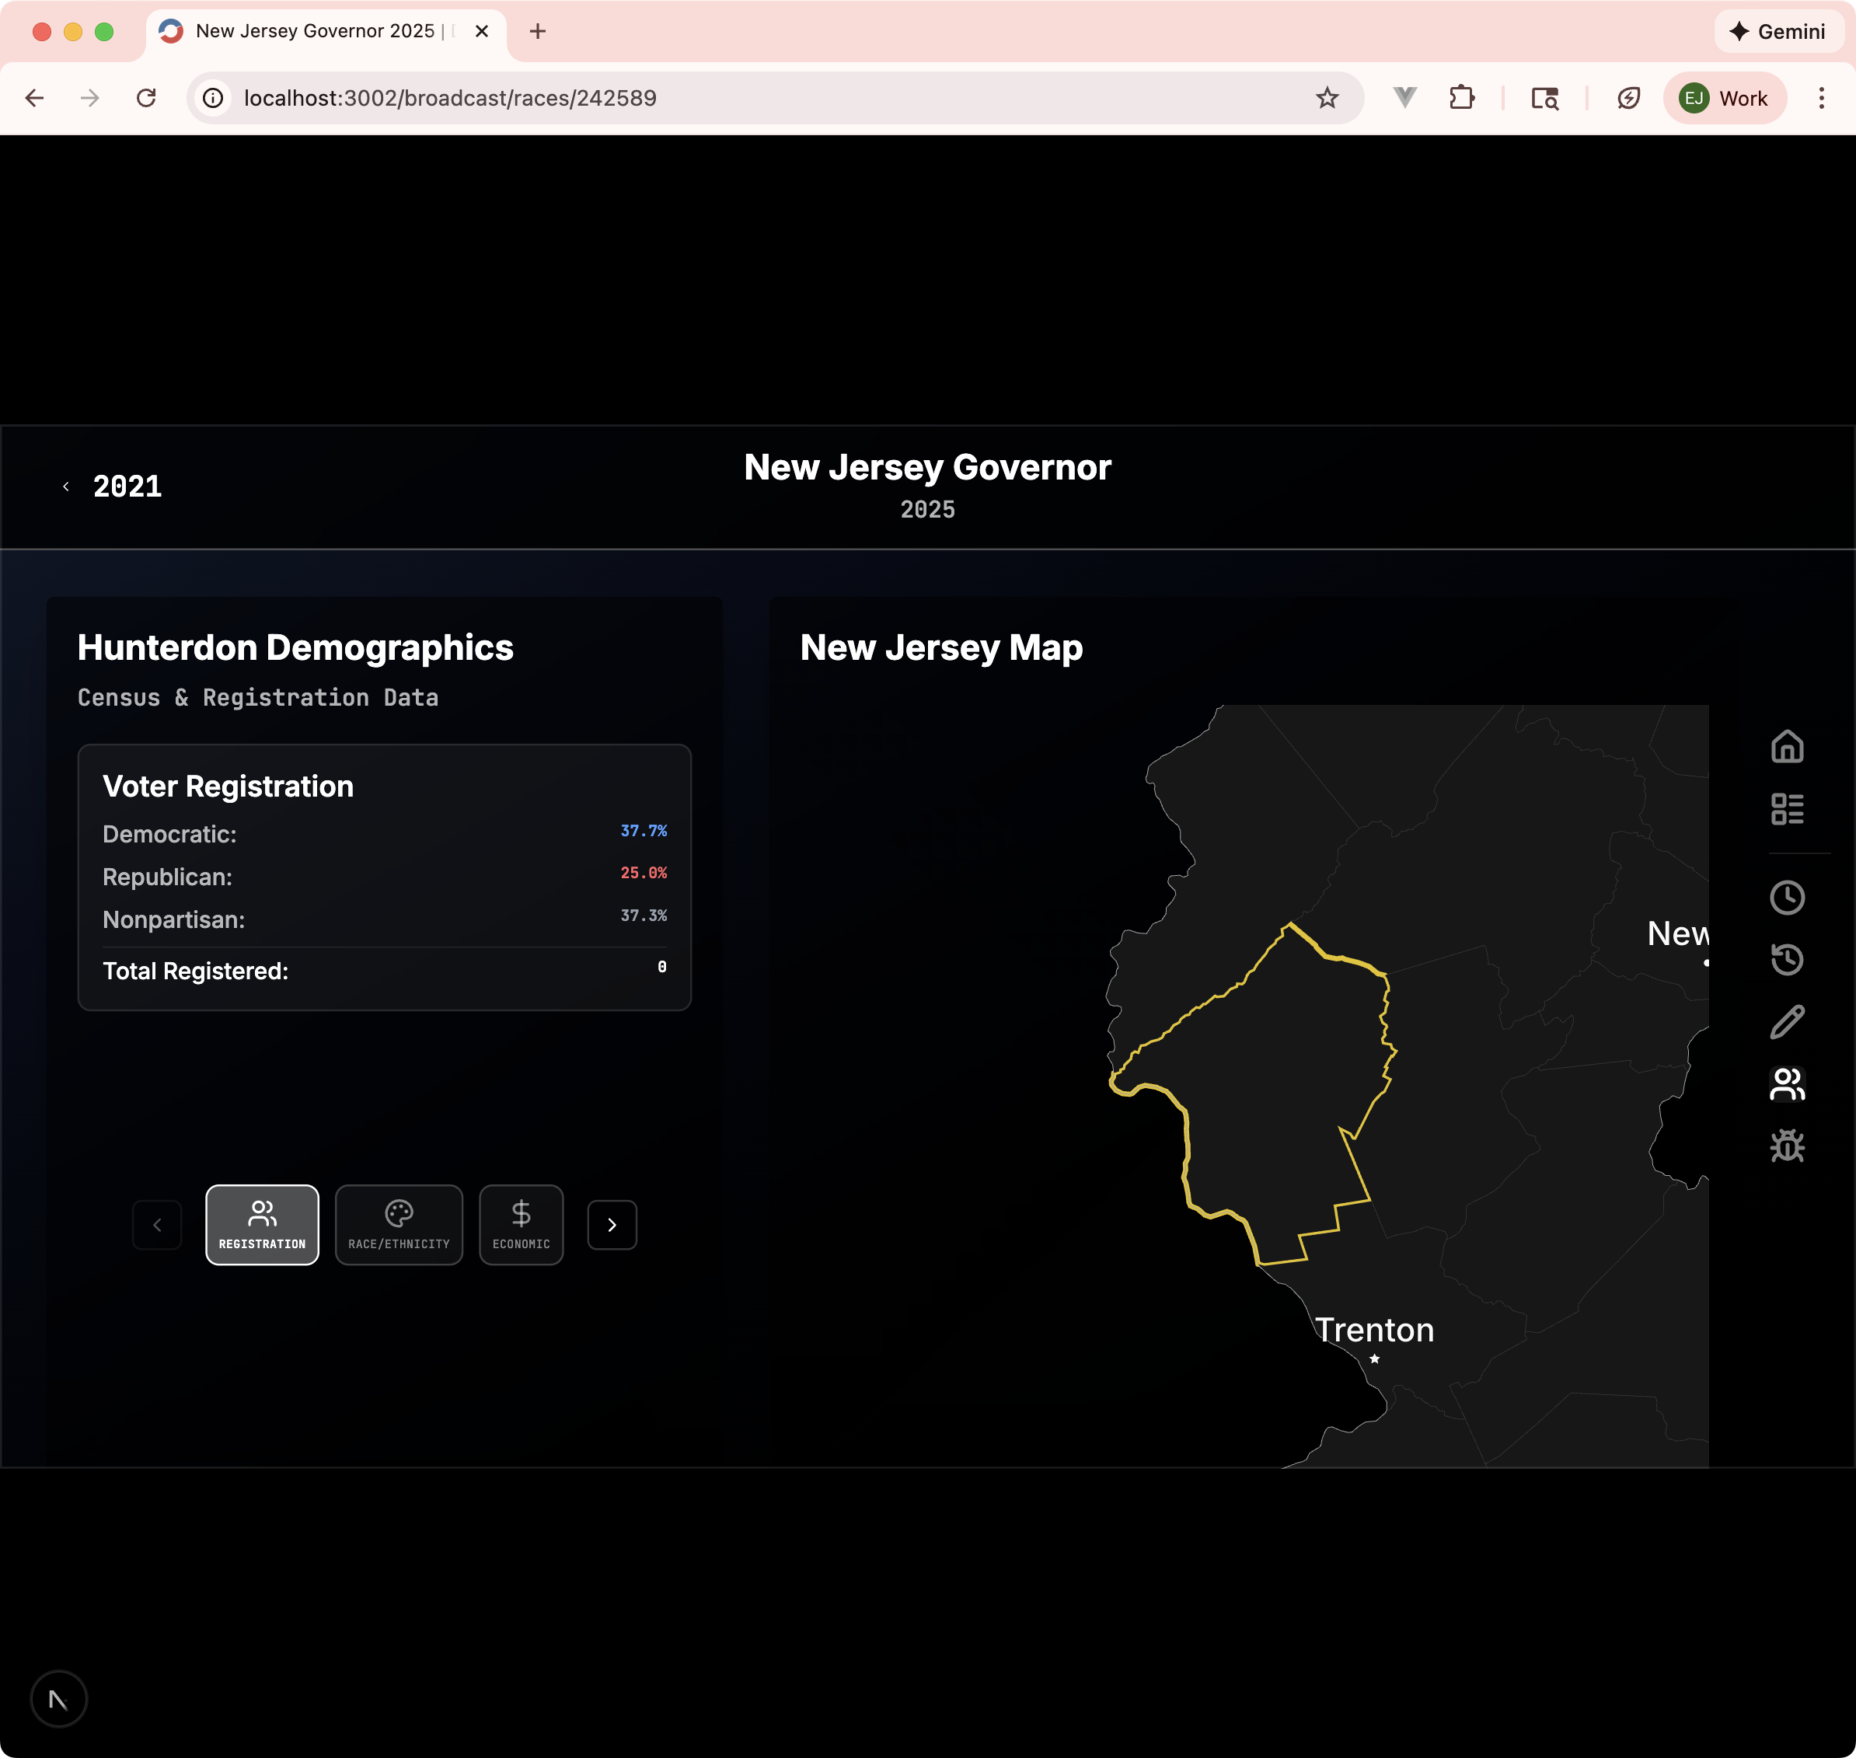Click the browser address bar URL
This screenshot has height=1758, width=1856.
[450, 99]
